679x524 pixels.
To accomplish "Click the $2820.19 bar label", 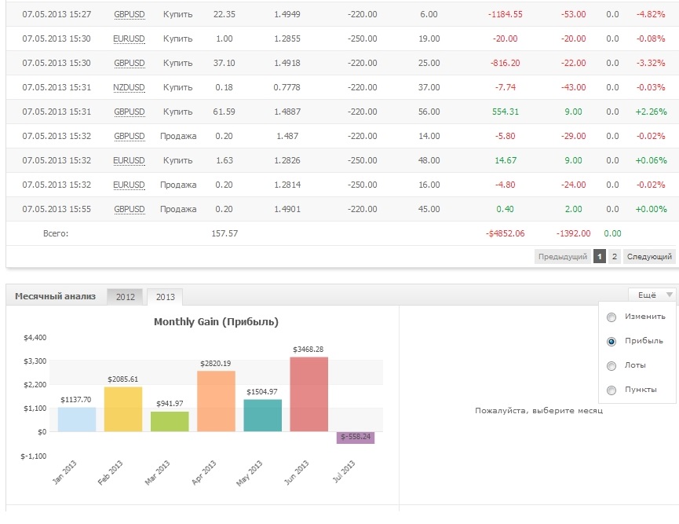I will [x=215, y=364].
